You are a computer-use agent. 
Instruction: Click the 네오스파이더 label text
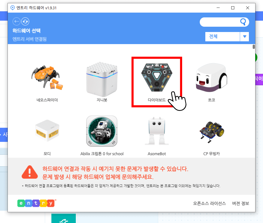47,100
